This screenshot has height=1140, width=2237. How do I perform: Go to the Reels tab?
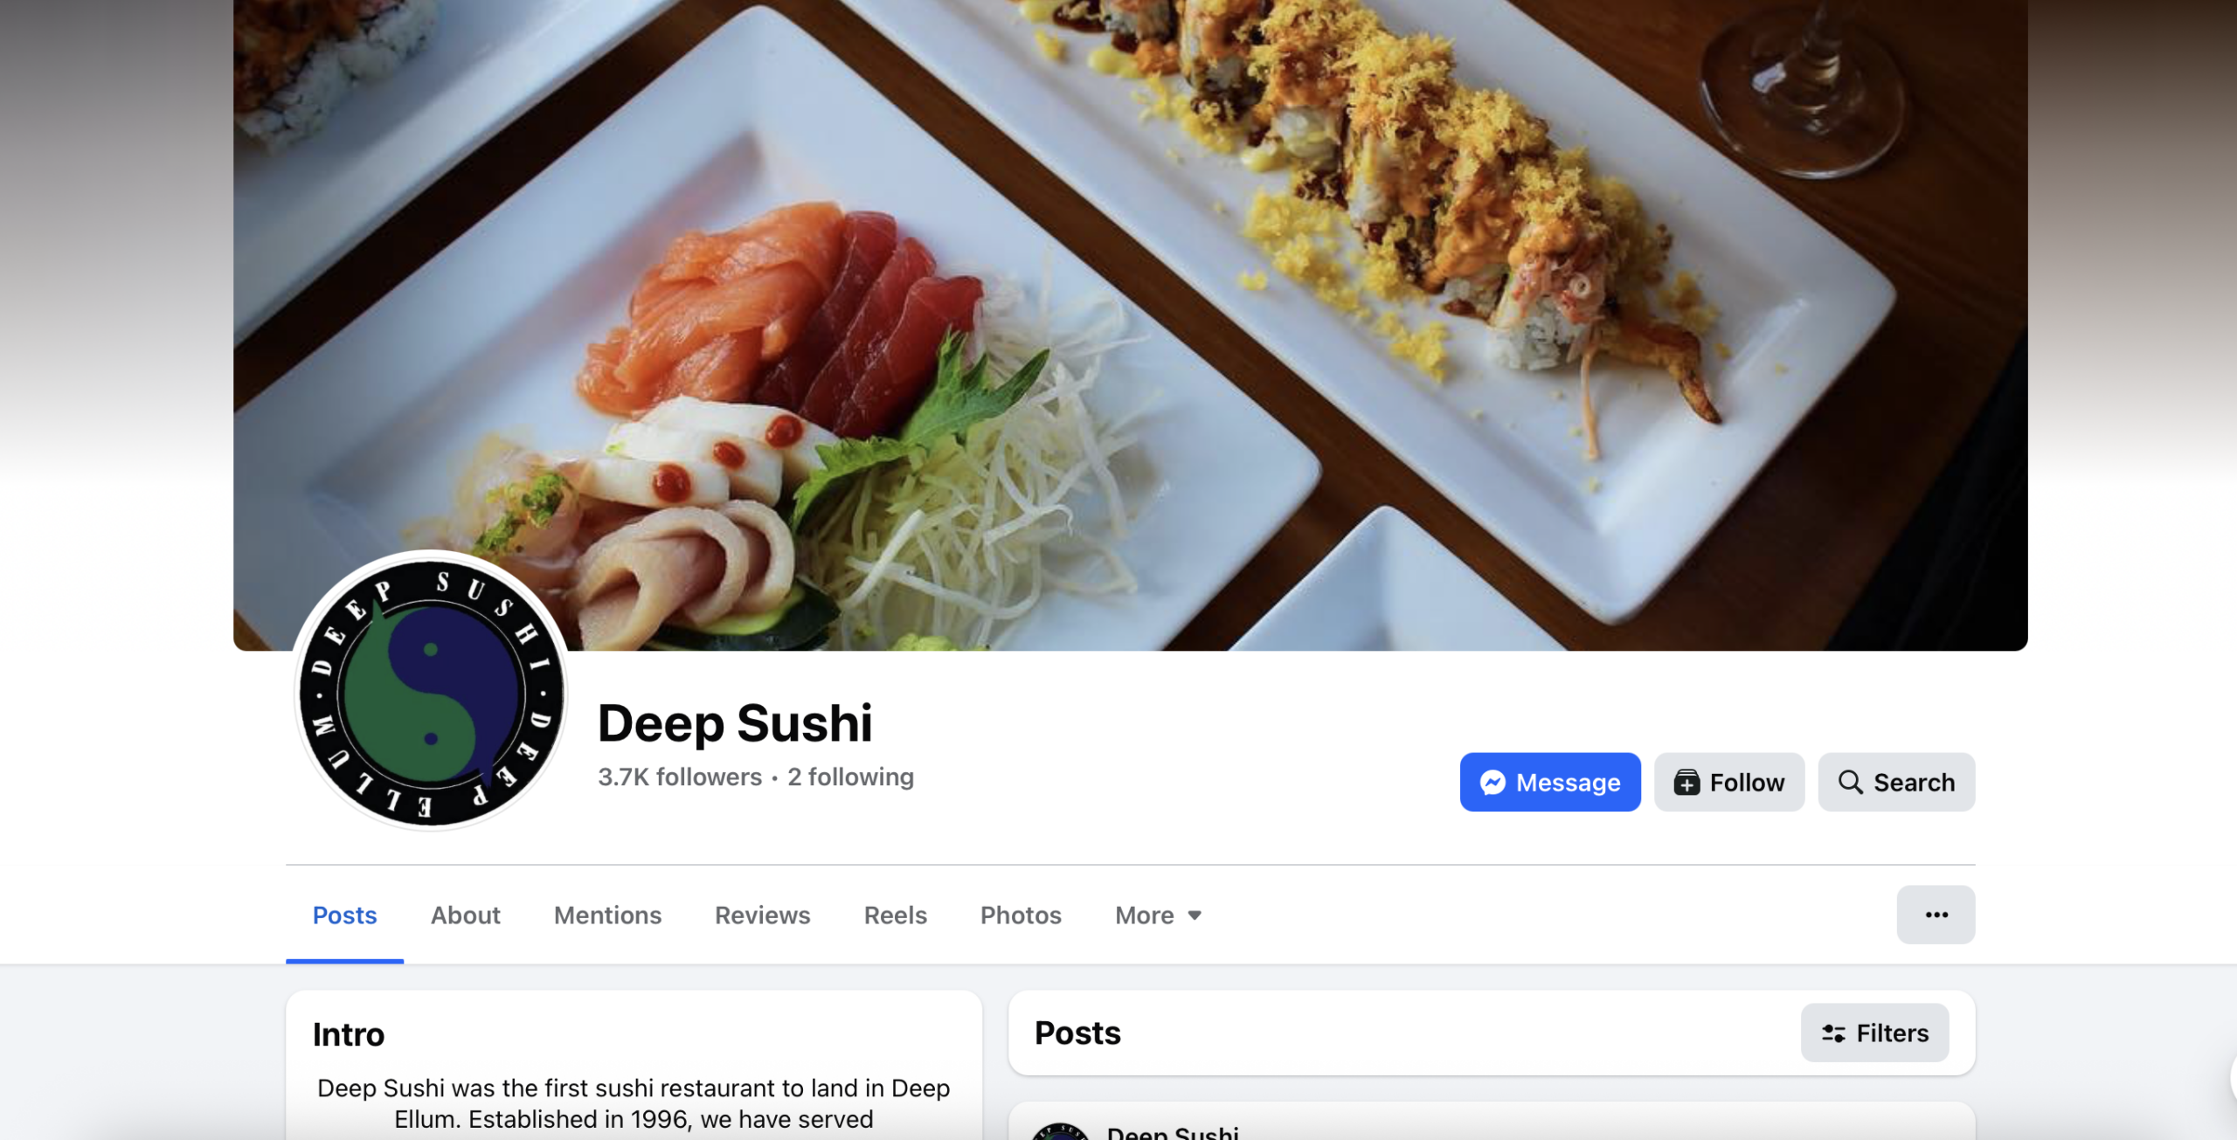click(x=895, y=915)
